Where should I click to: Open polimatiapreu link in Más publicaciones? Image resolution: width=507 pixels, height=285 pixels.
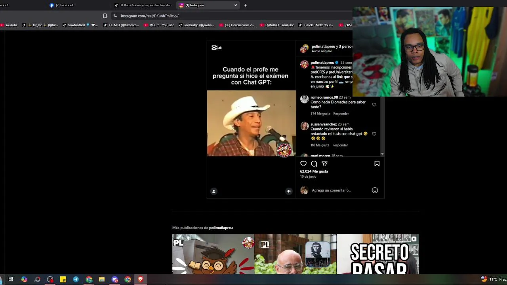pos(221,228)
